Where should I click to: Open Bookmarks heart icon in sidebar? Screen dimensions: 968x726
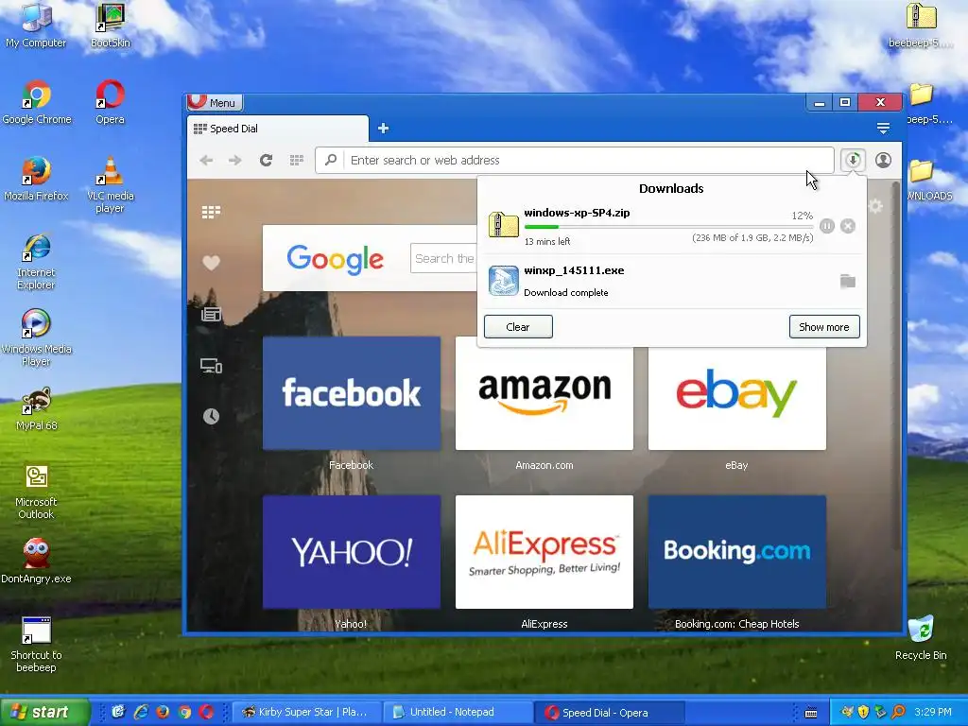tap(211, 263)
